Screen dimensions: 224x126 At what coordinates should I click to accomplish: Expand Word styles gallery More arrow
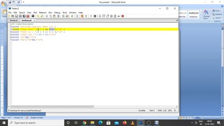[x=201, y=17]
